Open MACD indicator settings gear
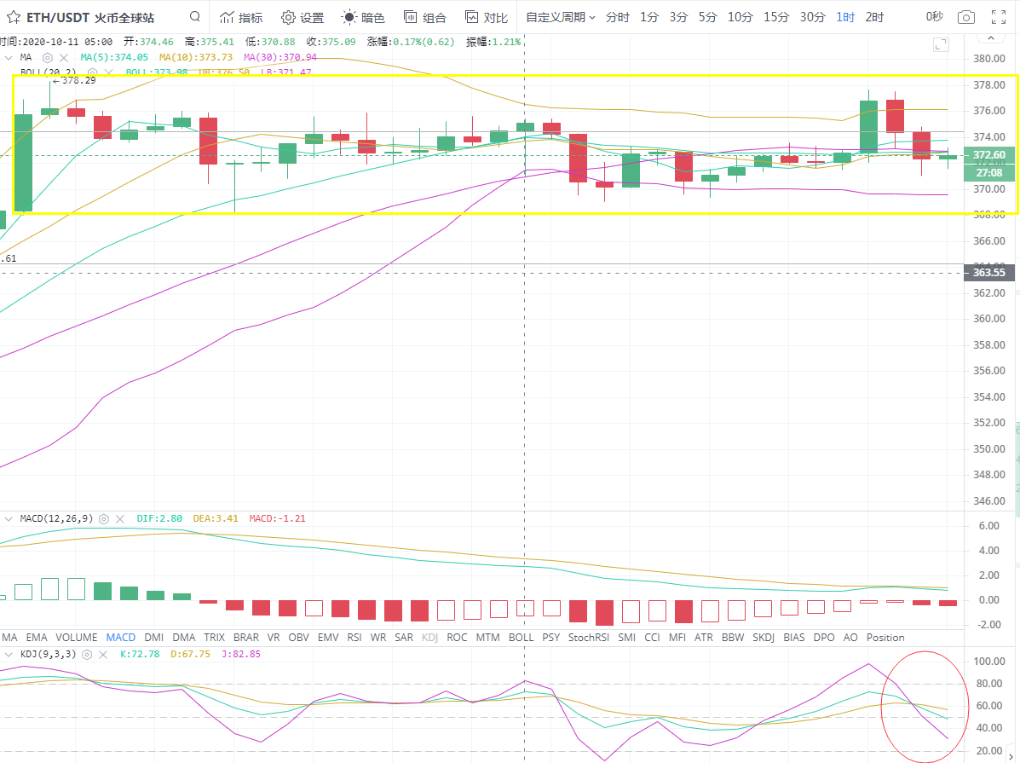Image resolution: width=1020 pixels, height=763 pixels. [104, 518]
